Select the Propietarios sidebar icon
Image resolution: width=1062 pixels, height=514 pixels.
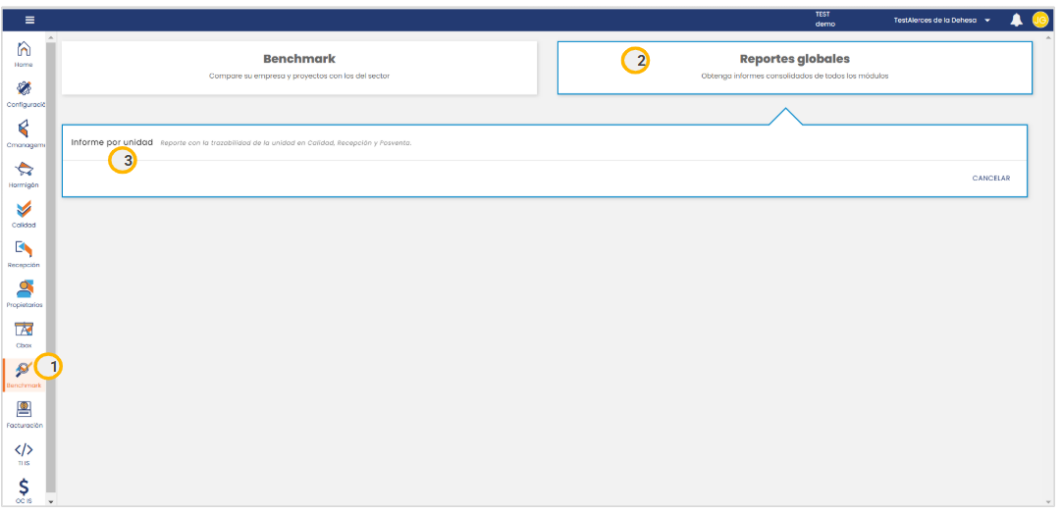(24, 289)
